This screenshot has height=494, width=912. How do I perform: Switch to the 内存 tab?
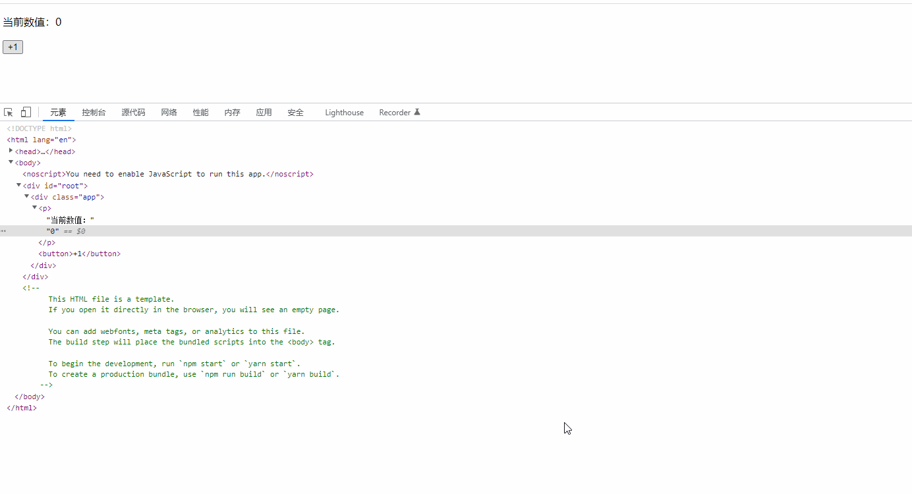click(232, 112)
